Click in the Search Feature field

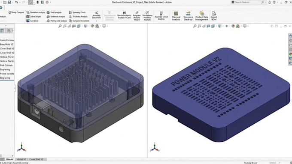[246, 2]
